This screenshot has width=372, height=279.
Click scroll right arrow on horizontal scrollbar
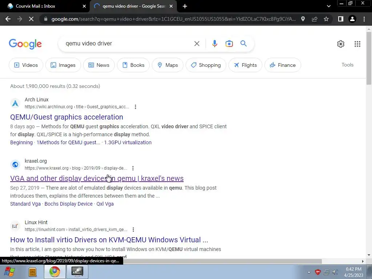coord(363,261)
